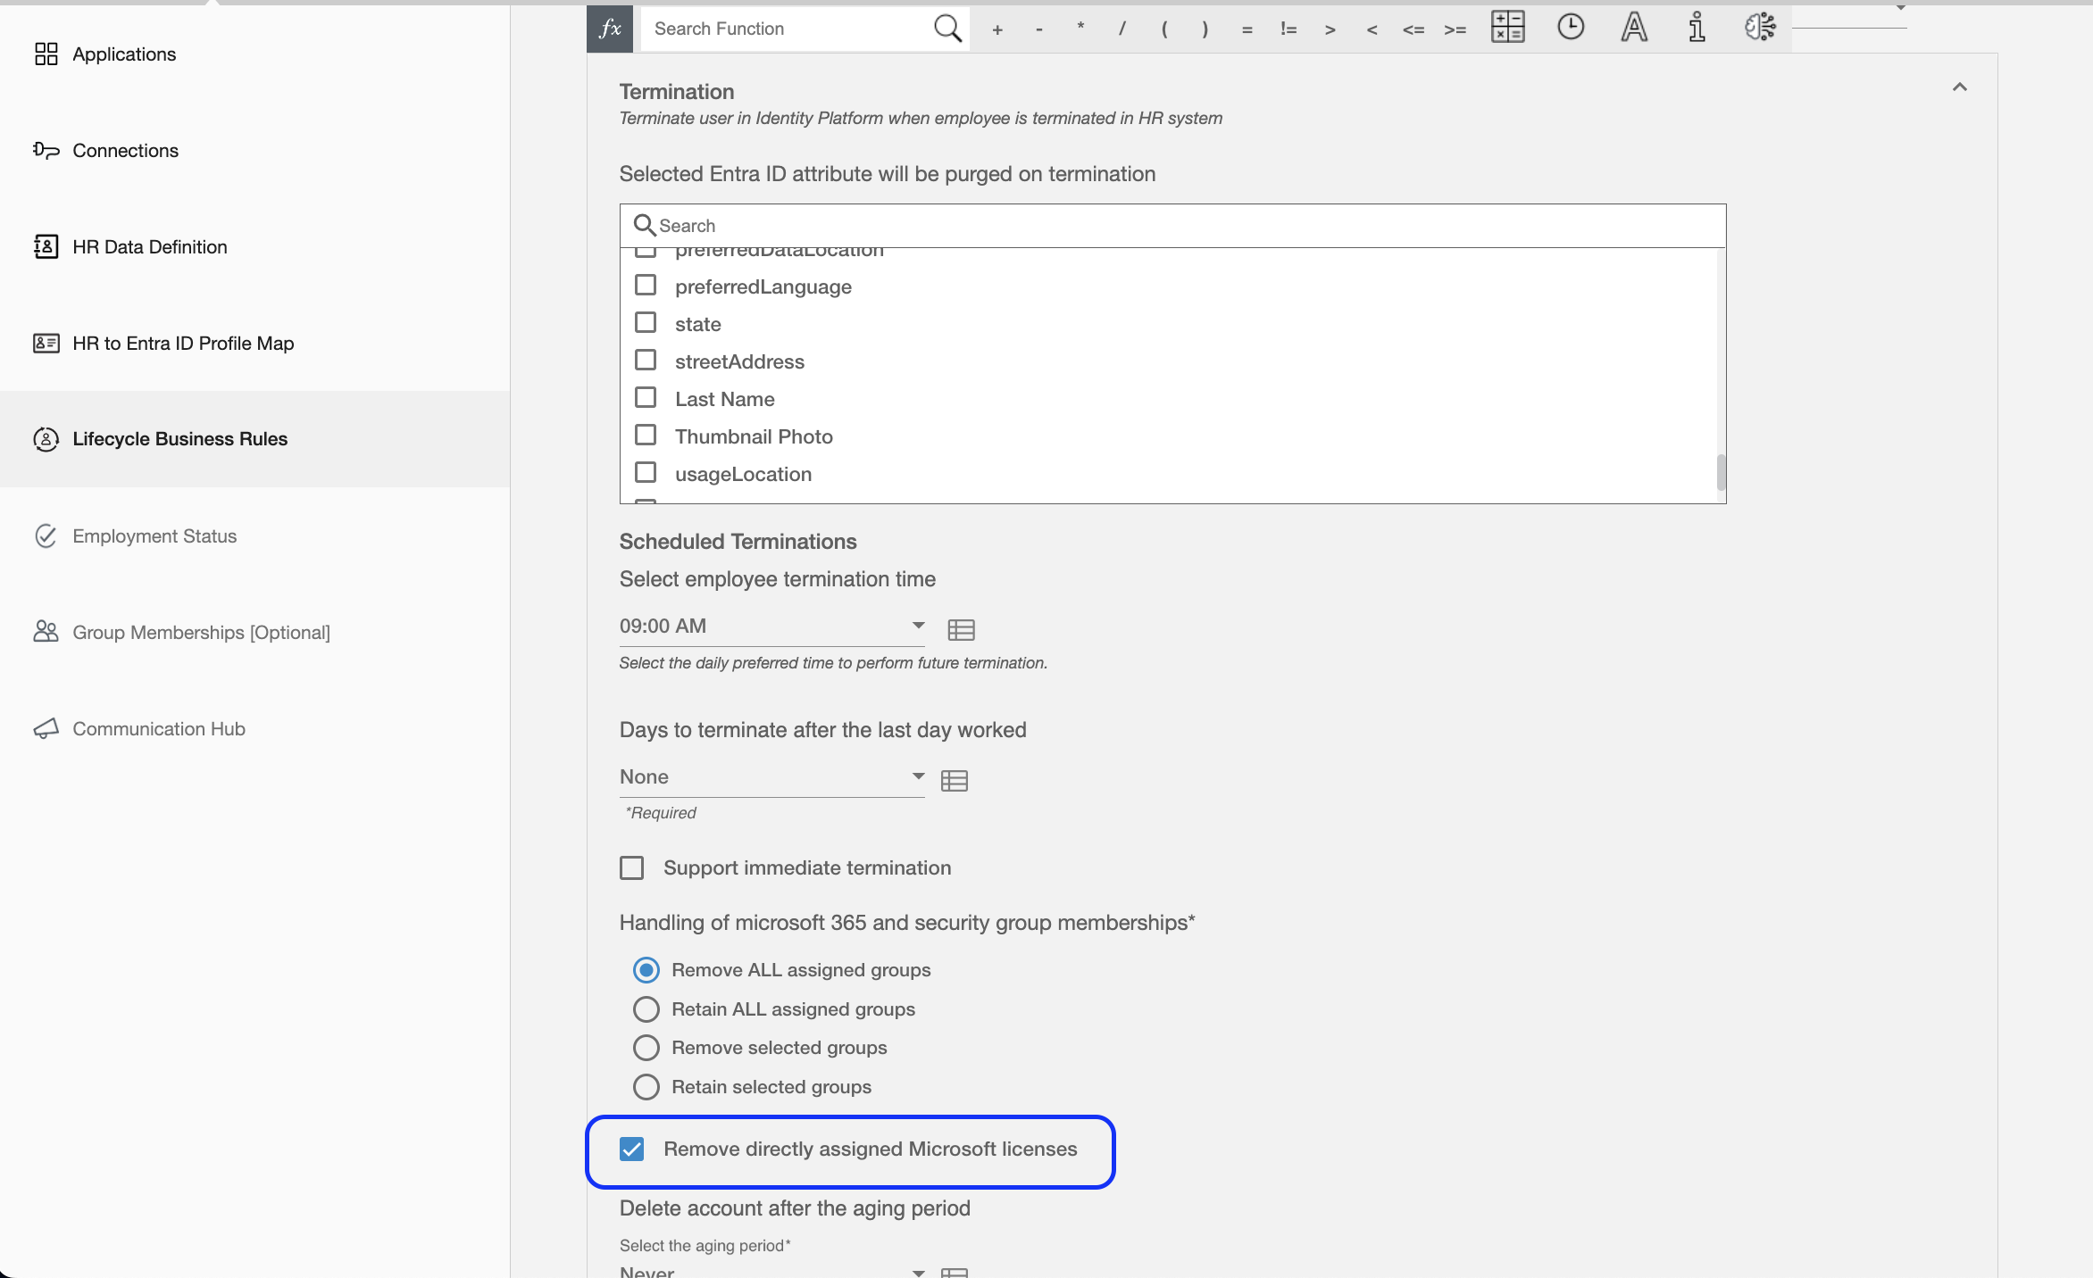Select the grid layout icon in formula toolbar
The height and width of the screenshot is (1278, 2093).
point(1507,27)
